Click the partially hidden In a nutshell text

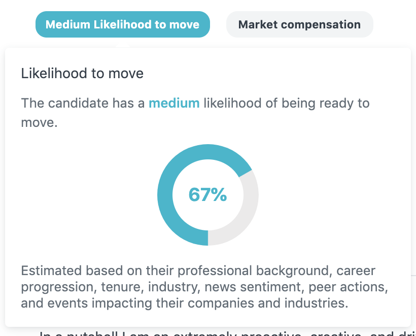pyautogui.click(x=226, y=333)
